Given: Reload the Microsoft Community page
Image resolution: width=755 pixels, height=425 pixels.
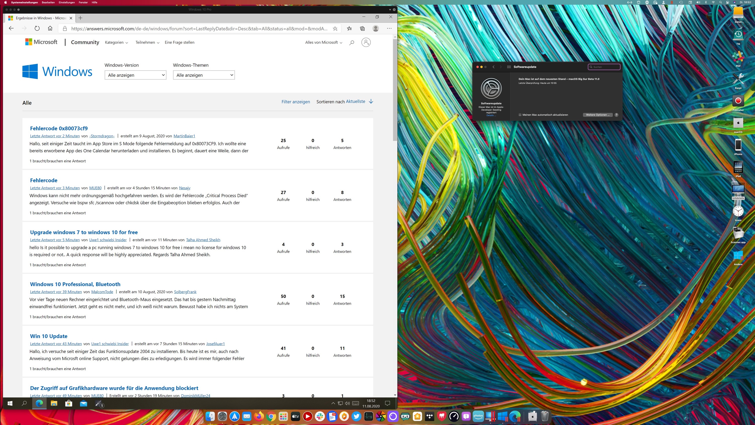Looking at the screenshot, I should point(37,28).
